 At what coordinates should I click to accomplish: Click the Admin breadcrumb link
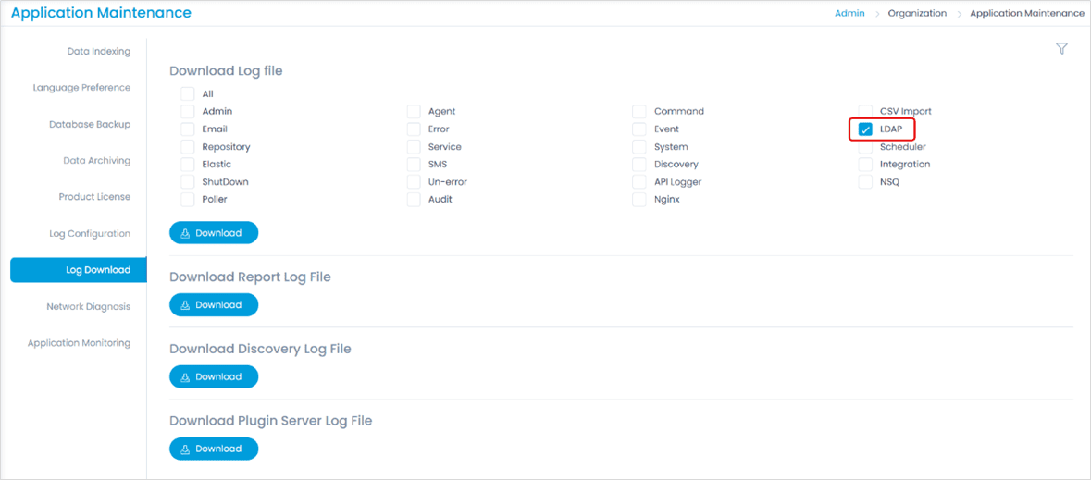click(x=849, y=14)
